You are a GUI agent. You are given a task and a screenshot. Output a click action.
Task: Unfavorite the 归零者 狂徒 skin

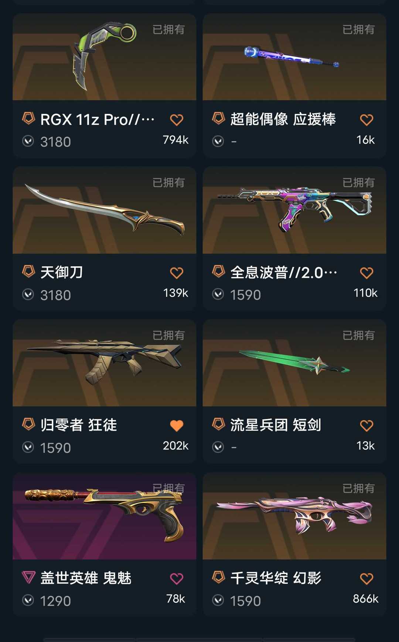[177, 425]
